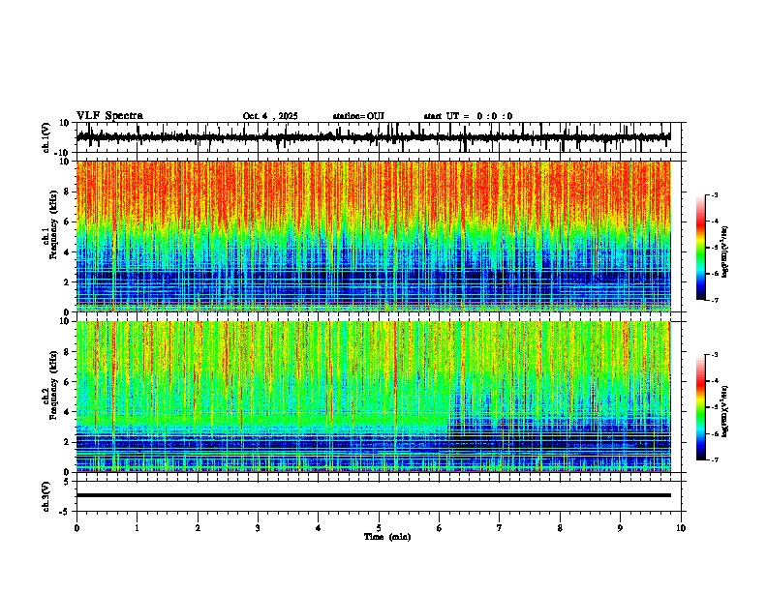Click time axis tick label "7"

pyautogui.click(x=500, y=528)
